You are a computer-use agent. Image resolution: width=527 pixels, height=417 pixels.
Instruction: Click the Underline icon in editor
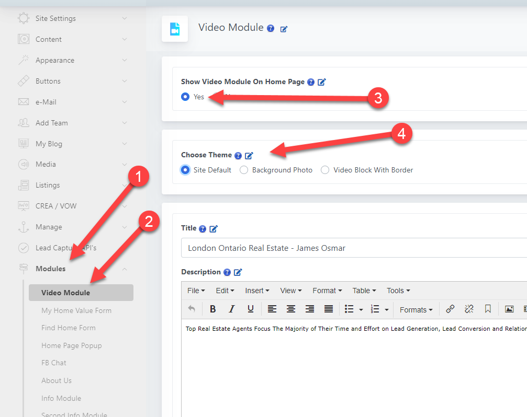click(251, 309)
